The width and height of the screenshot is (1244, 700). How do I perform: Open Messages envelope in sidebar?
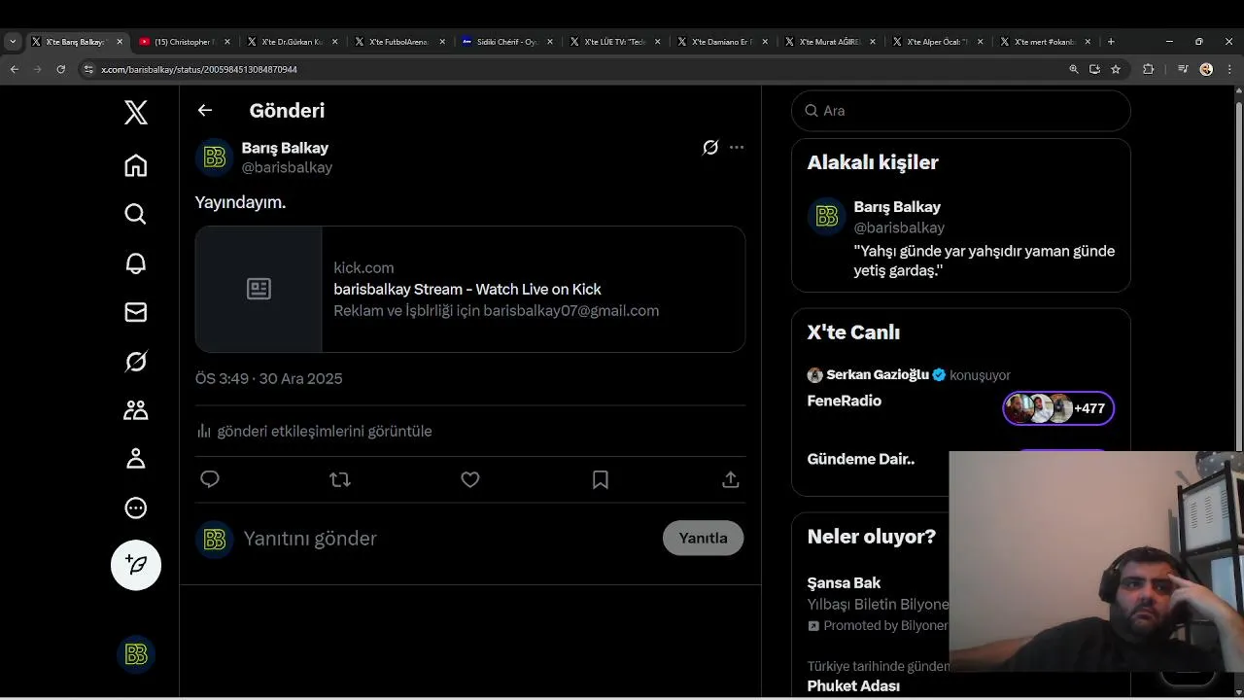point(136,312)
